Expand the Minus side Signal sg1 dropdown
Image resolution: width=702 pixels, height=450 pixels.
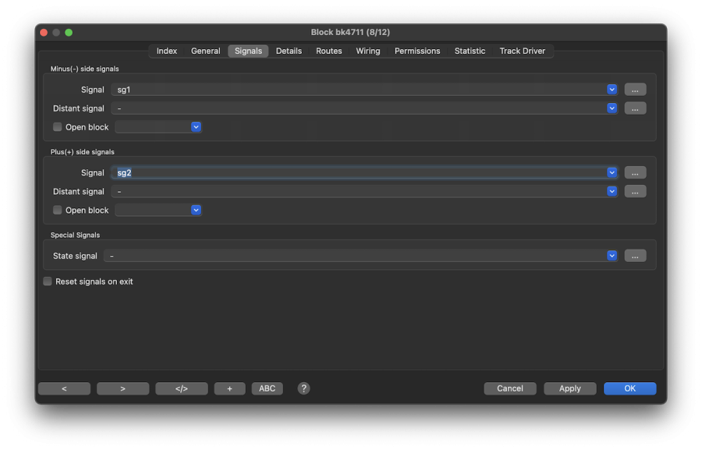[x=612, y=90]
